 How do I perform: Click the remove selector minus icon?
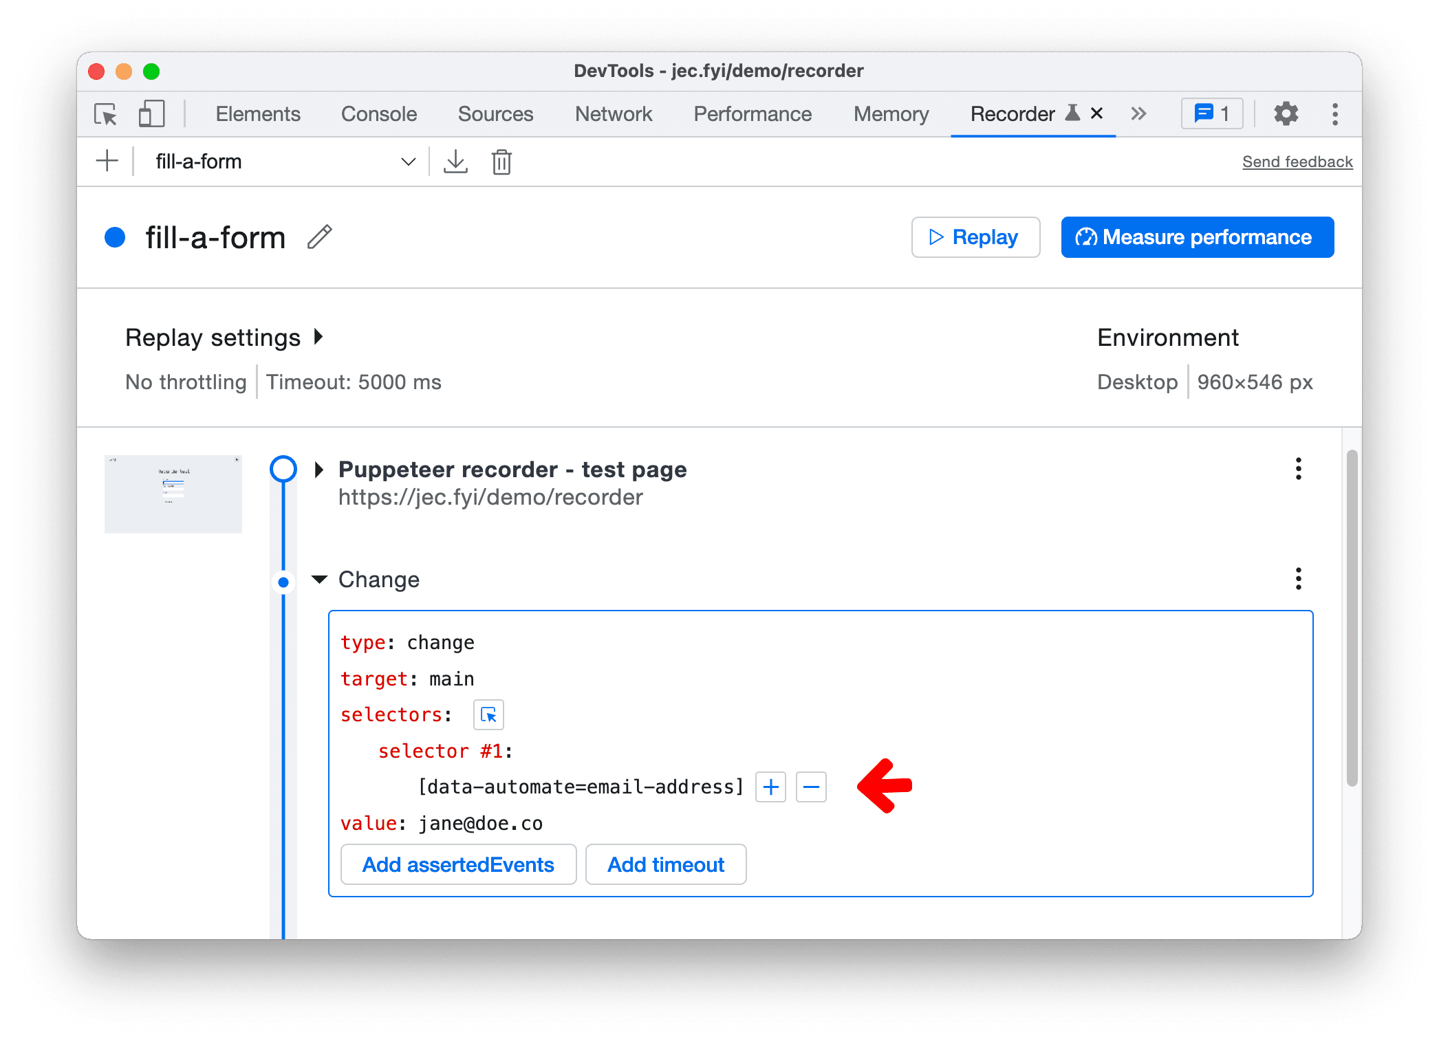811,787
